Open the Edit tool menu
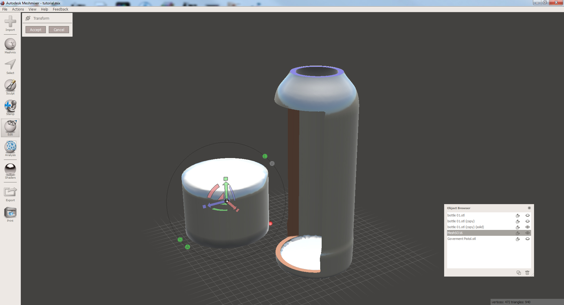The height and width of the screenshot is (305, 564). point(10,128)
